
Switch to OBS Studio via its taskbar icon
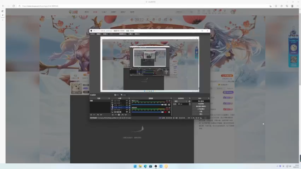coord(156,166)
